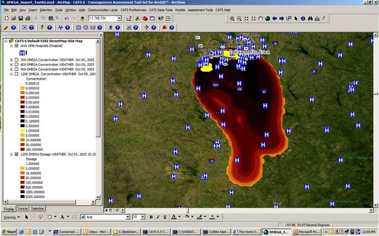Create a new map document
Screen dimensions: 379x236
(7, 18)
